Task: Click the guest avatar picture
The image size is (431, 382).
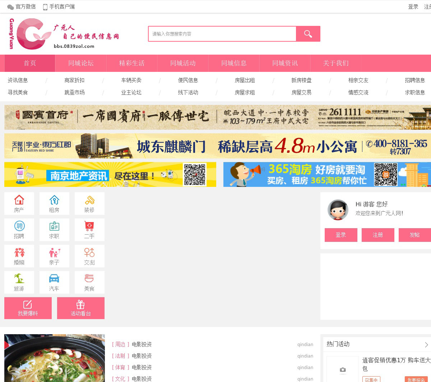Action: [x=338, y=210]
